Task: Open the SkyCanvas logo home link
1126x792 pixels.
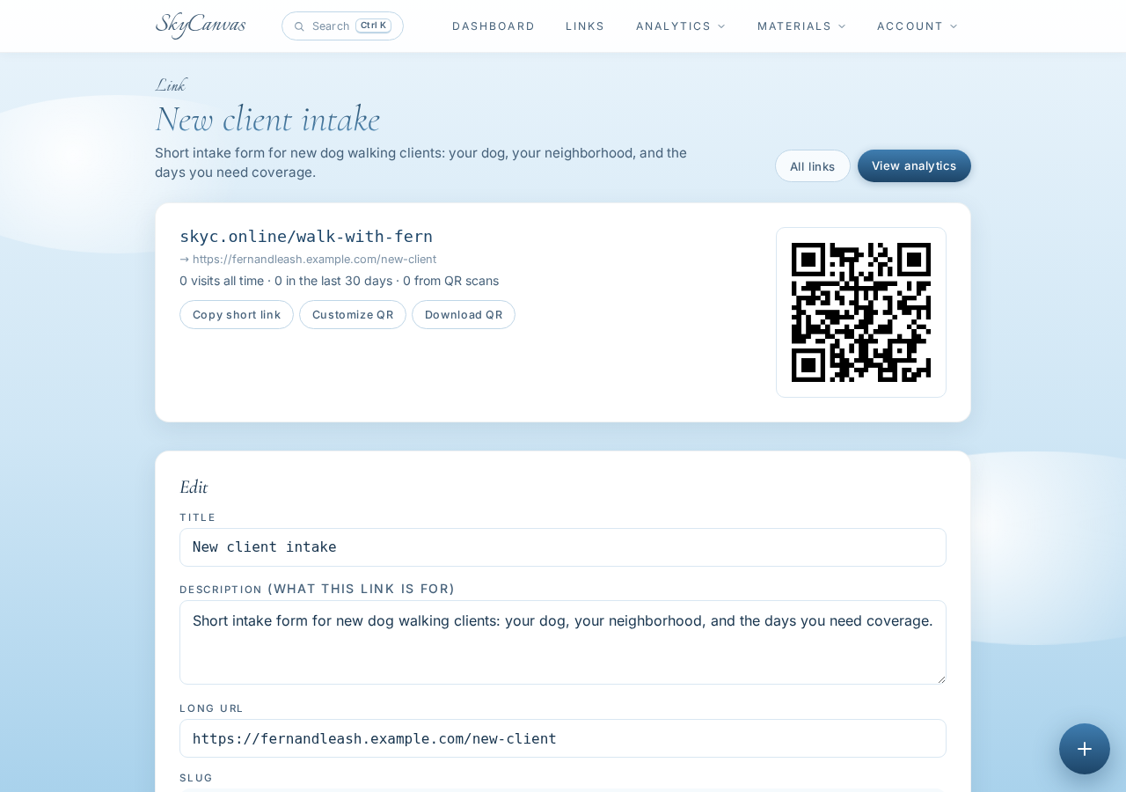Action: click(x=201, y=26)
